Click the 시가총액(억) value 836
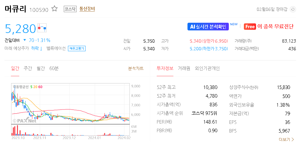Viewport: 299px width, 146px height. tap(213, 105)
